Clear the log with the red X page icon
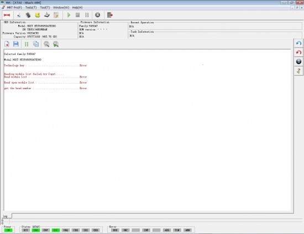This screenshot has height=234, width=304. tap(7, 44)
